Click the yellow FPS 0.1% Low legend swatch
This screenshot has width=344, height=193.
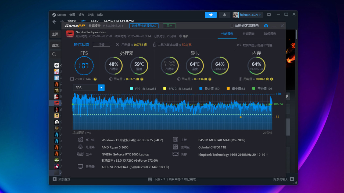[x=165, y=88]
